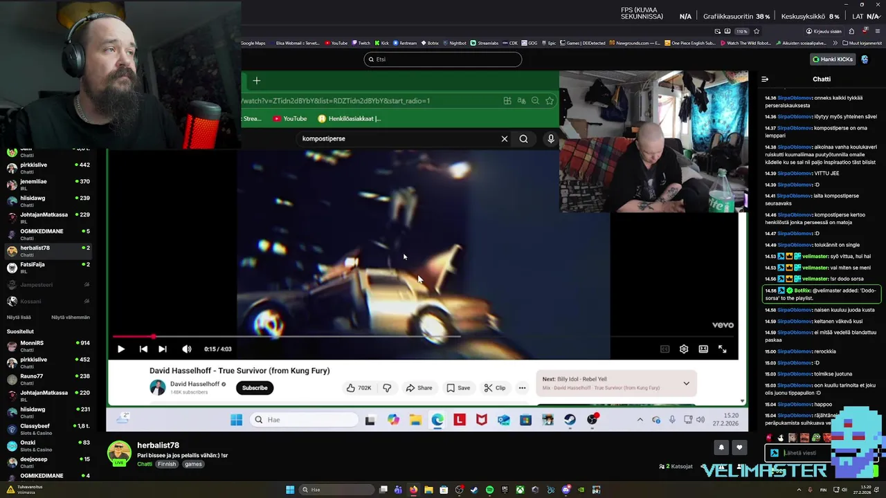Bookmark page with star in streamed browser

[x=550, y=101]
